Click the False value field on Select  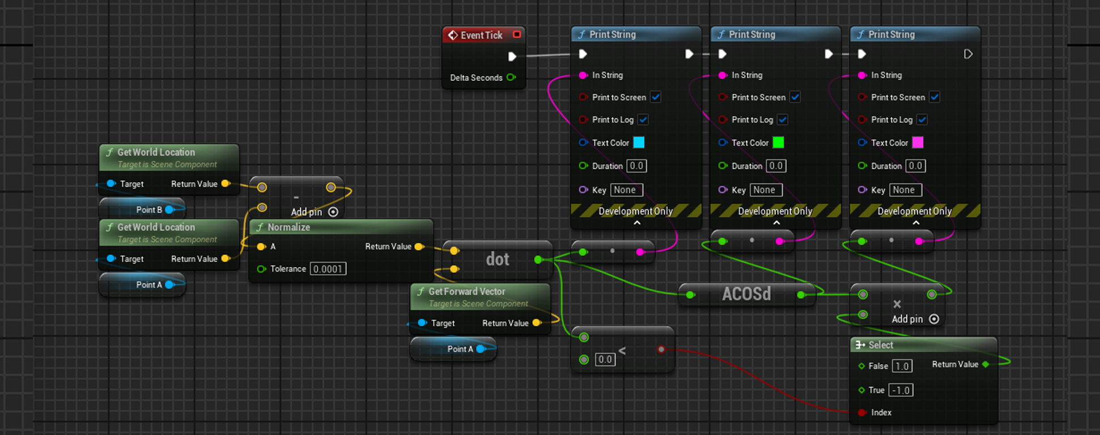point(902,366)
